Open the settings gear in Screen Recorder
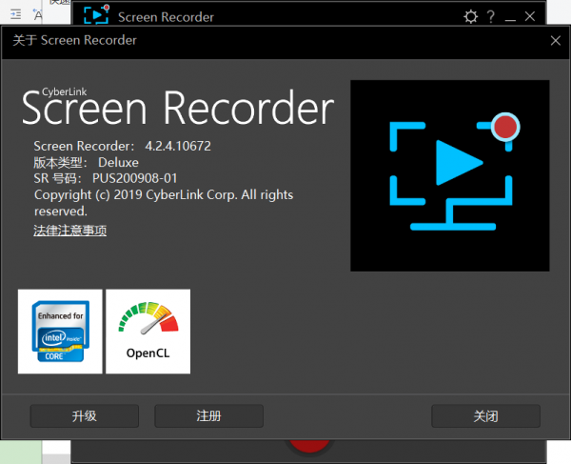The image size is (571, 464). point(470,17)
